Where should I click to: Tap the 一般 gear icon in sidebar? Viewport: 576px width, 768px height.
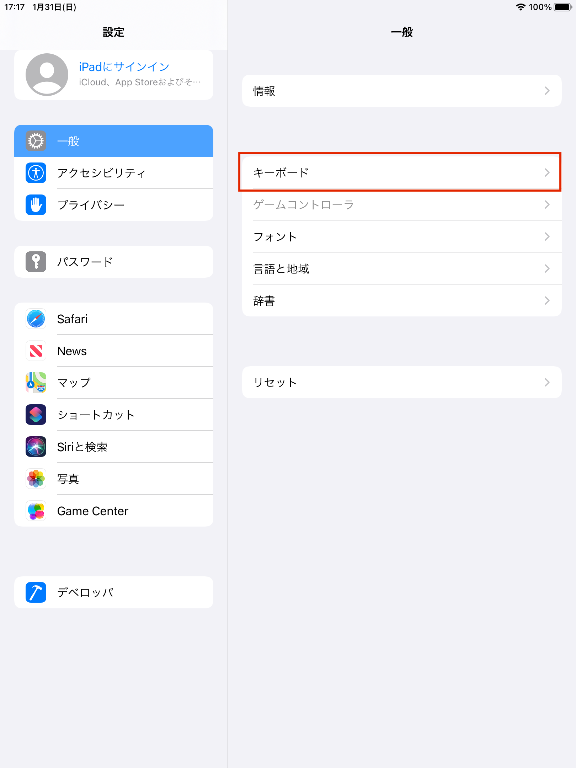36,141
